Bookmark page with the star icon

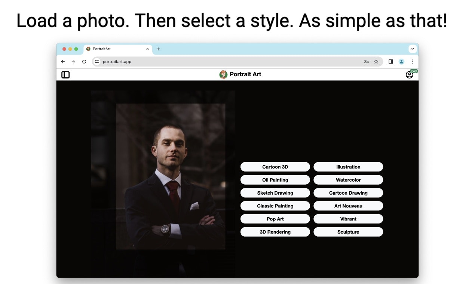pos(376,62)
